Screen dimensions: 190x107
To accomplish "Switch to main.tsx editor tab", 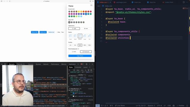I will [x=136, y=2].
